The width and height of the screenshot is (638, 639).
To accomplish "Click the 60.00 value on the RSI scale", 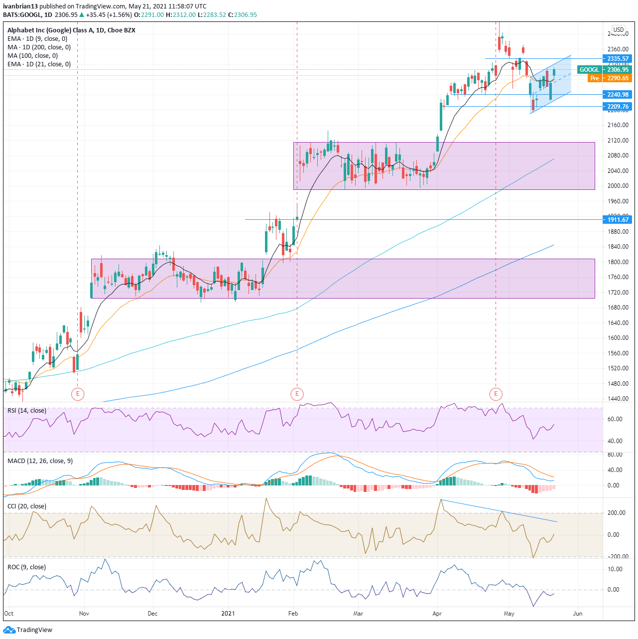I will [x=615, y=419].
